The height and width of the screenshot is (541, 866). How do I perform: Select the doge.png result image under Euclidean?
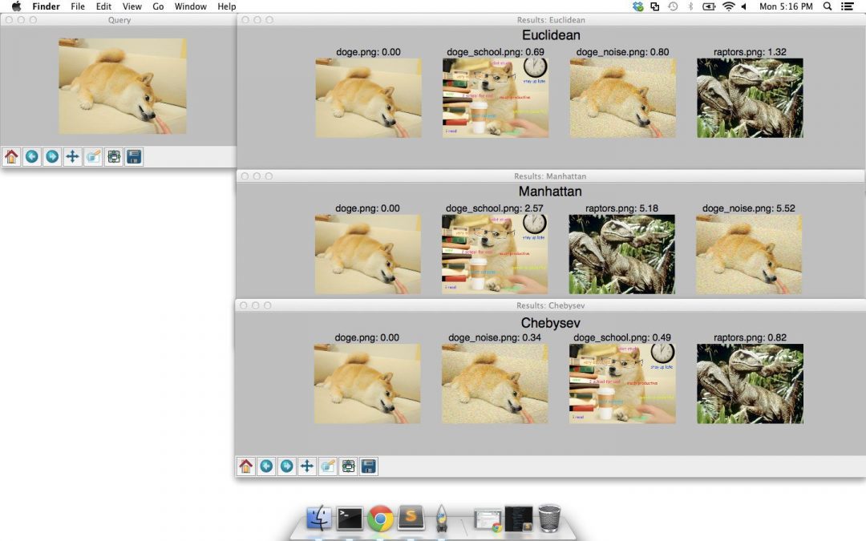(x=368, y=99)
